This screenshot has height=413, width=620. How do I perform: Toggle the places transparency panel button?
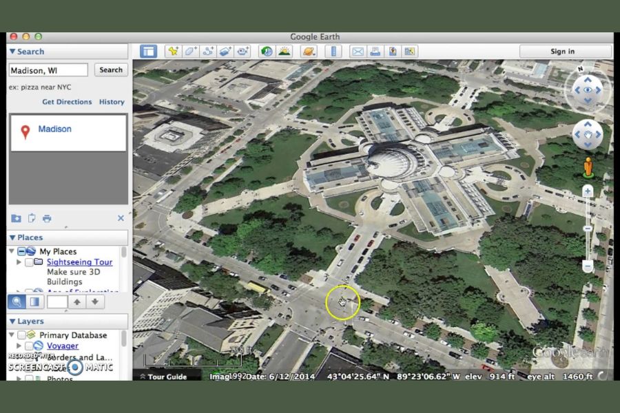[x=35, y=302]
